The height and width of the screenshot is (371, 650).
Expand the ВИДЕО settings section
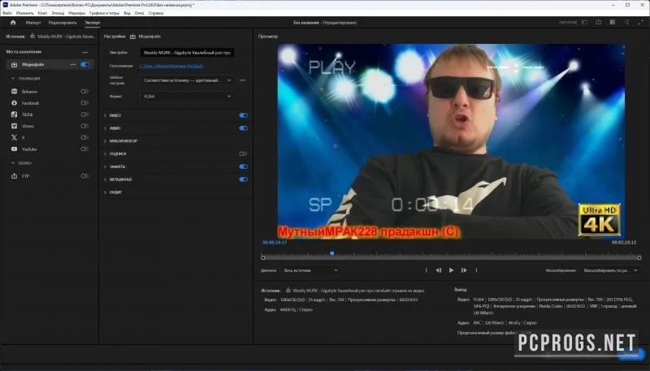pos(105,115)
